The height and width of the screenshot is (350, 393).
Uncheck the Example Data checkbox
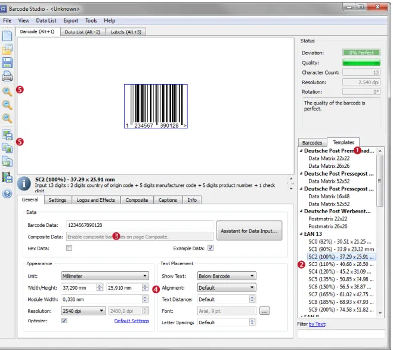[x=211, y=248]
